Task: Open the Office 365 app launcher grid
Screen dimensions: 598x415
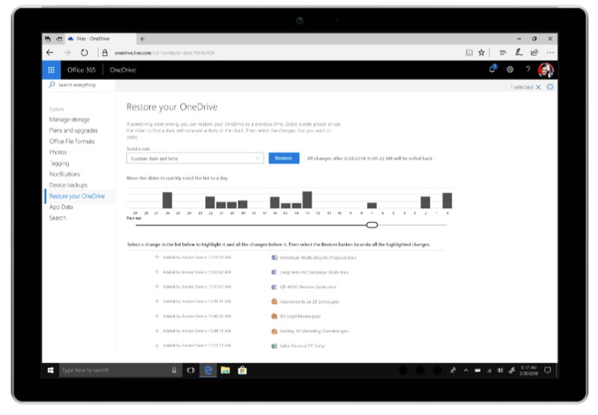Action: coord(52,70)
